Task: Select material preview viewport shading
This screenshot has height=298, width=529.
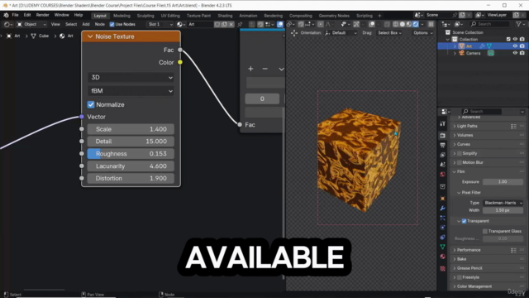Action: pos(409,24)
